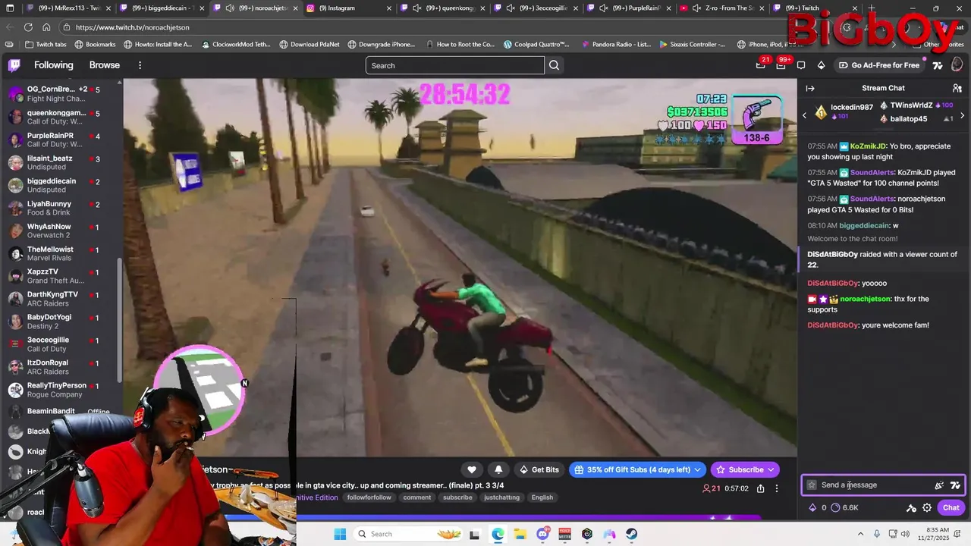Open Microsoft Edge from the taskbar
Viewport: 971px width, 546px height.
click(498, 534)
